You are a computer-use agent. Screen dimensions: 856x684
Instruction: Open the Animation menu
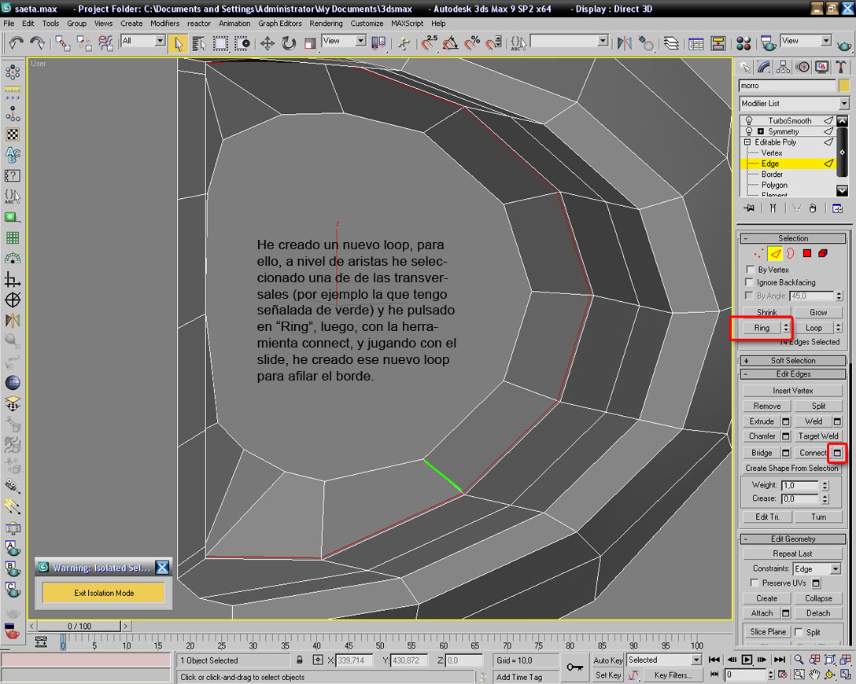coord(234,24)
